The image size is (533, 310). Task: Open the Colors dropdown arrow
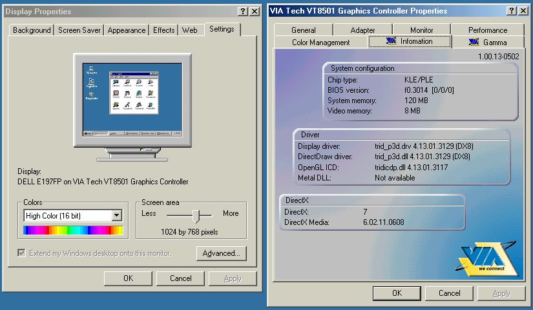pos(116,215)
